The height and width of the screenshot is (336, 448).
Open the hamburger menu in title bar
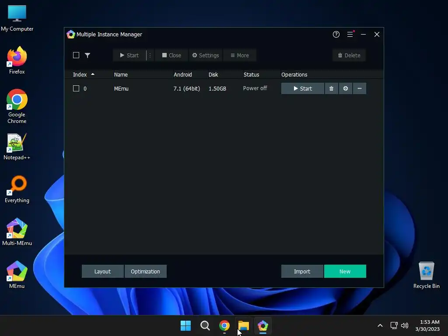[350, 34]
